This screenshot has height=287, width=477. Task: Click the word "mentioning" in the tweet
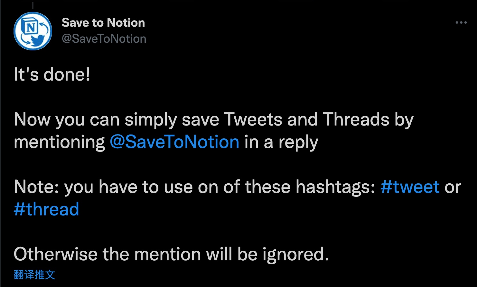pos(59,142)
